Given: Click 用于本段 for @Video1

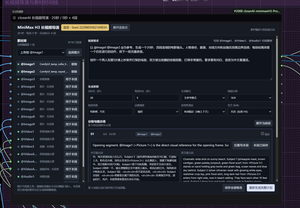Looking at the screenshot, I should pos(71,132).
